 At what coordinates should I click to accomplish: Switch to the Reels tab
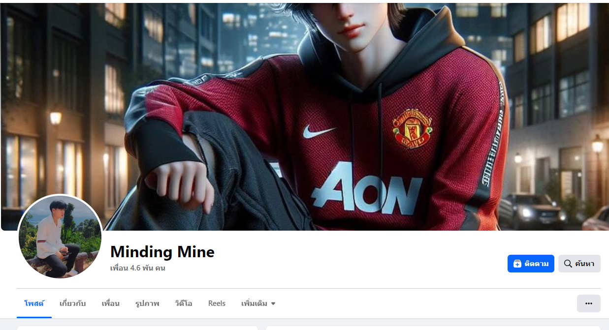[x=217, y=303]
